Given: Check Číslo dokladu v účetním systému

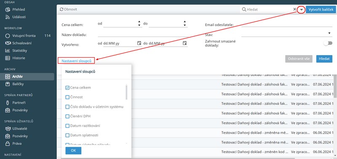Looking at the screenshot, I should pyautogui.click(x=67, y=107).
